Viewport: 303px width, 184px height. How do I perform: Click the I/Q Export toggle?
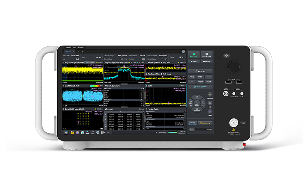click(x=89, y=63)
